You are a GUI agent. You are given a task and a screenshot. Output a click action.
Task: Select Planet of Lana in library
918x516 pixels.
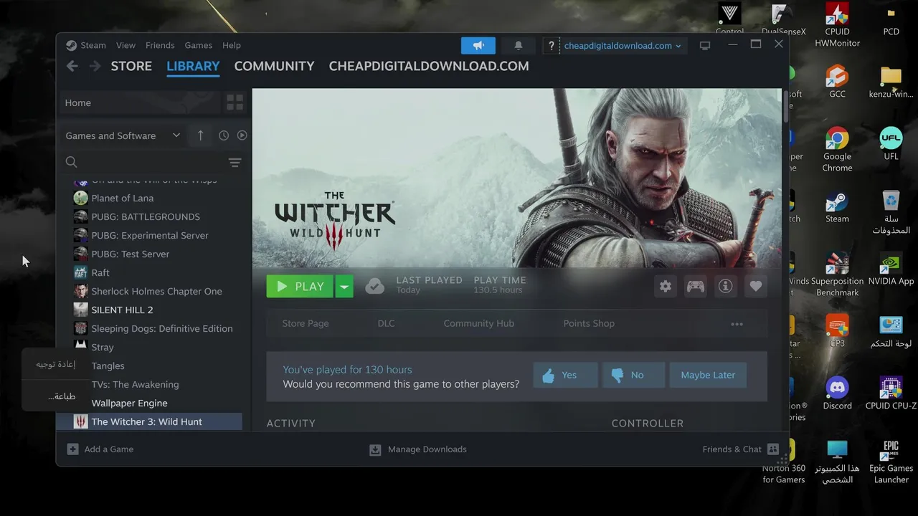pyautogui.click(x=149, y=198)
